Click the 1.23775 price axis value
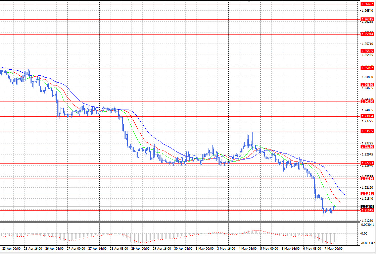The width and height of the screenshot is (376, 254). [x=367, y=121]
